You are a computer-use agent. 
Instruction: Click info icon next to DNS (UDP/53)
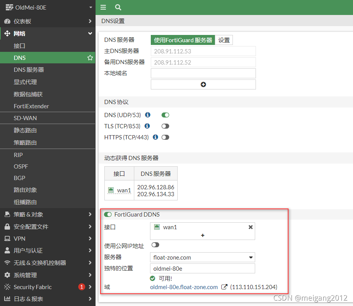click(148, 115)
